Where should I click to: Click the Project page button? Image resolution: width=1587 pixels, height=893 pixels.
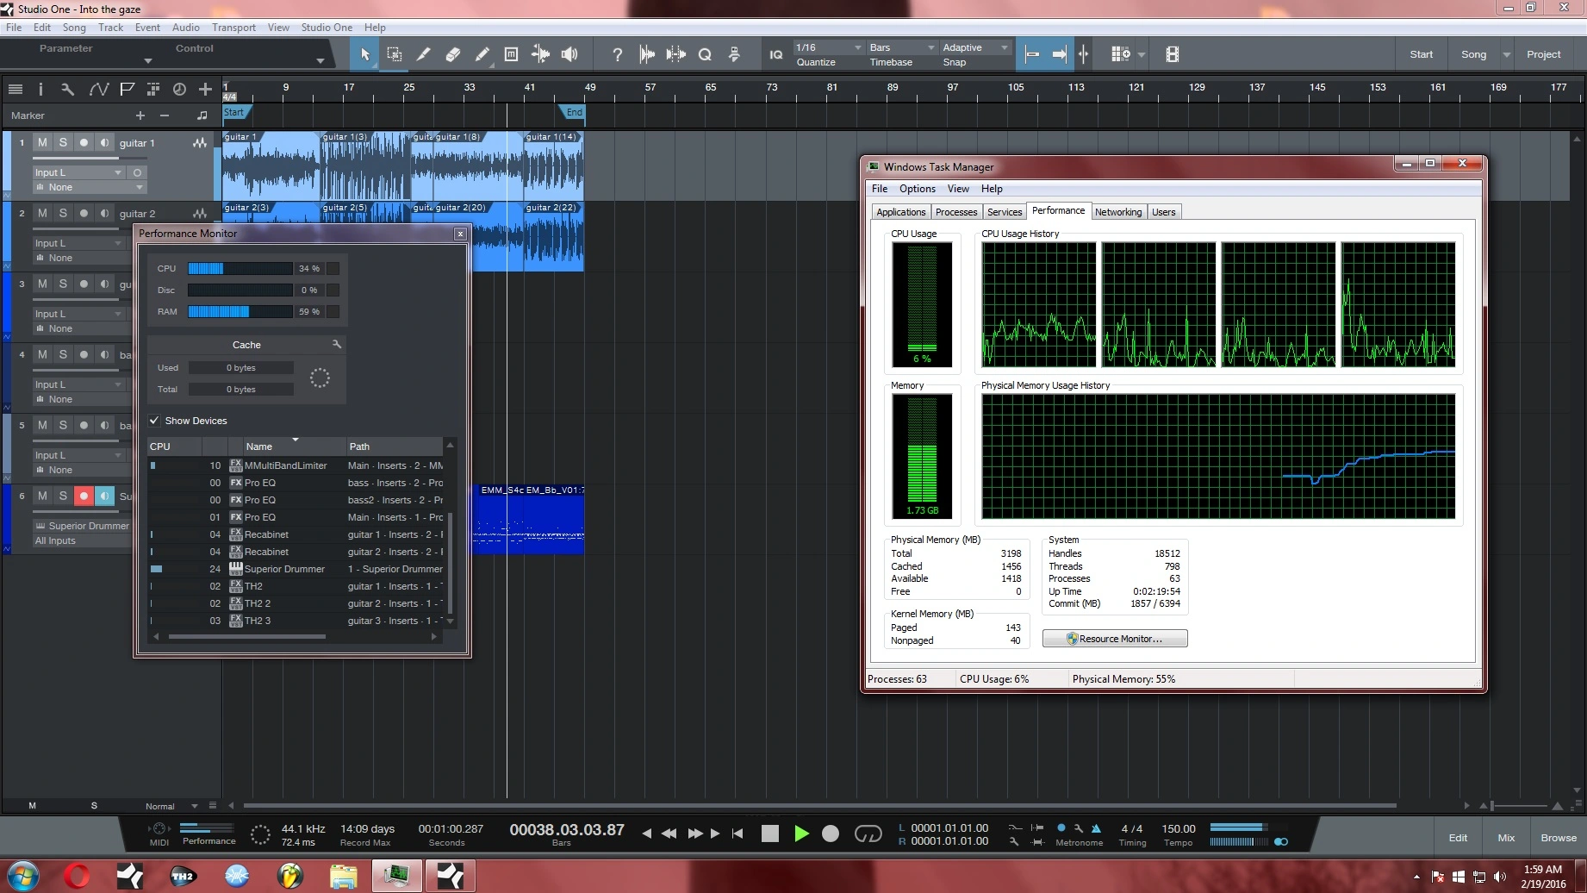[x=1543, y=54]
